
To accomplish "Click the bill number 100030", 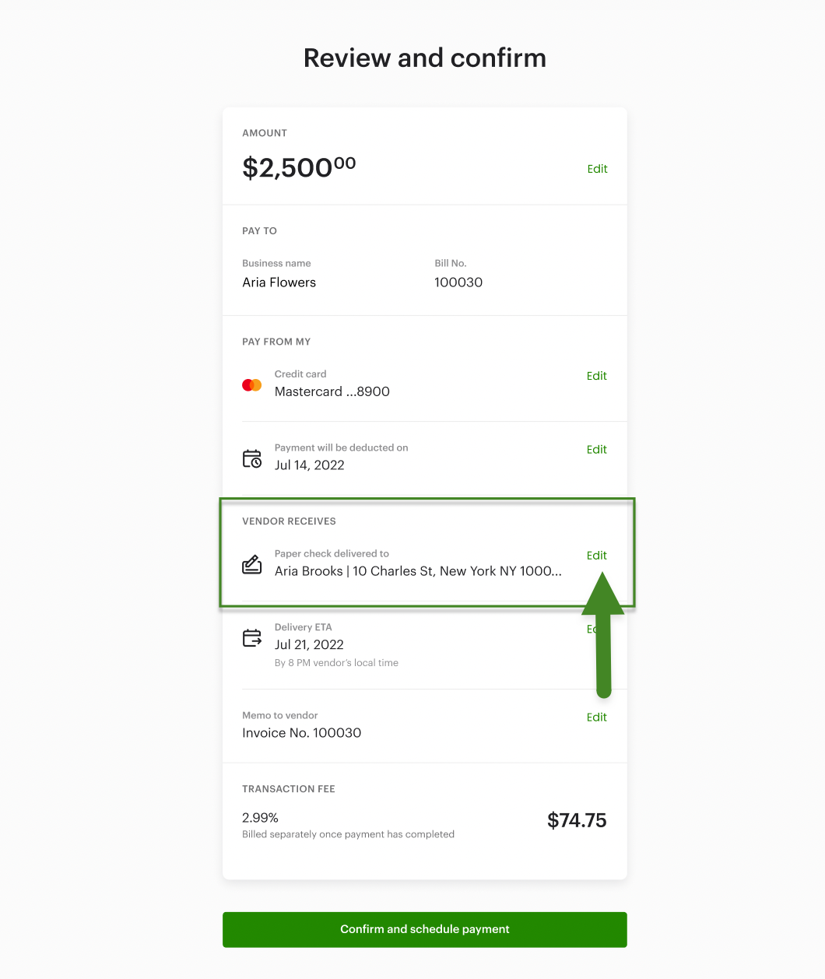I will (x=458, y=282).
